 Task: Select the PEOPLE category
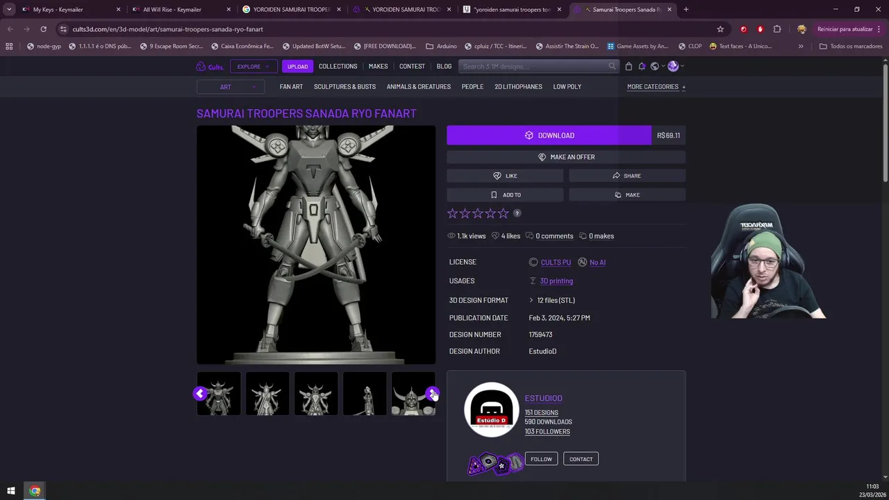click(x=472, y=87)
